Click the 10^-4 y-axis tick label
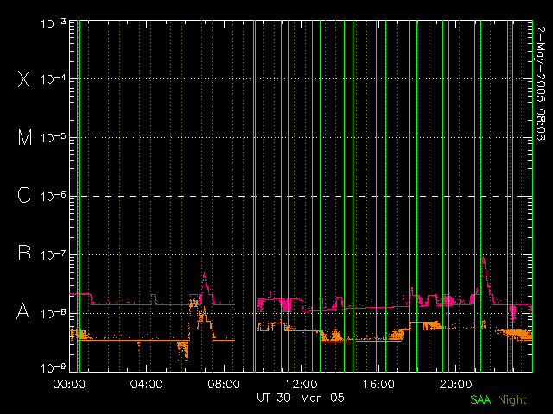Screen dimensions: 553x414 54,79
